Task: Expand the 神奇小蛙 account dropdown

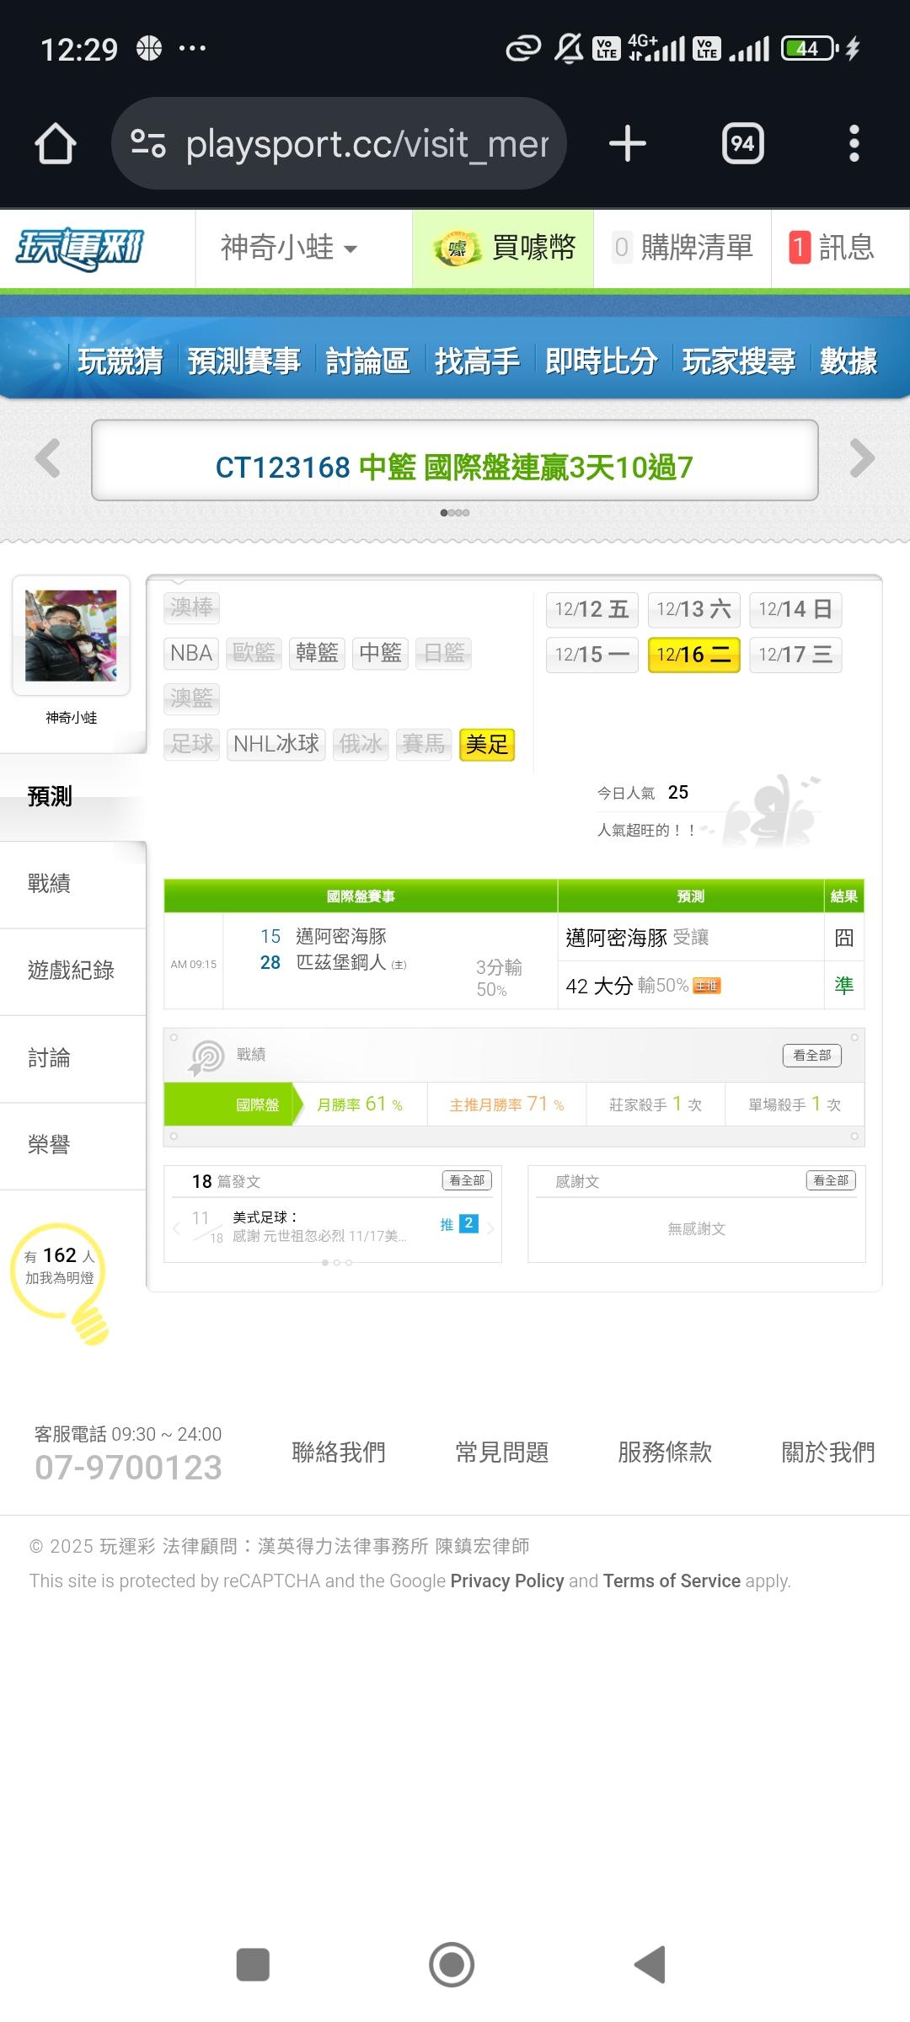Action: [289, 249]
